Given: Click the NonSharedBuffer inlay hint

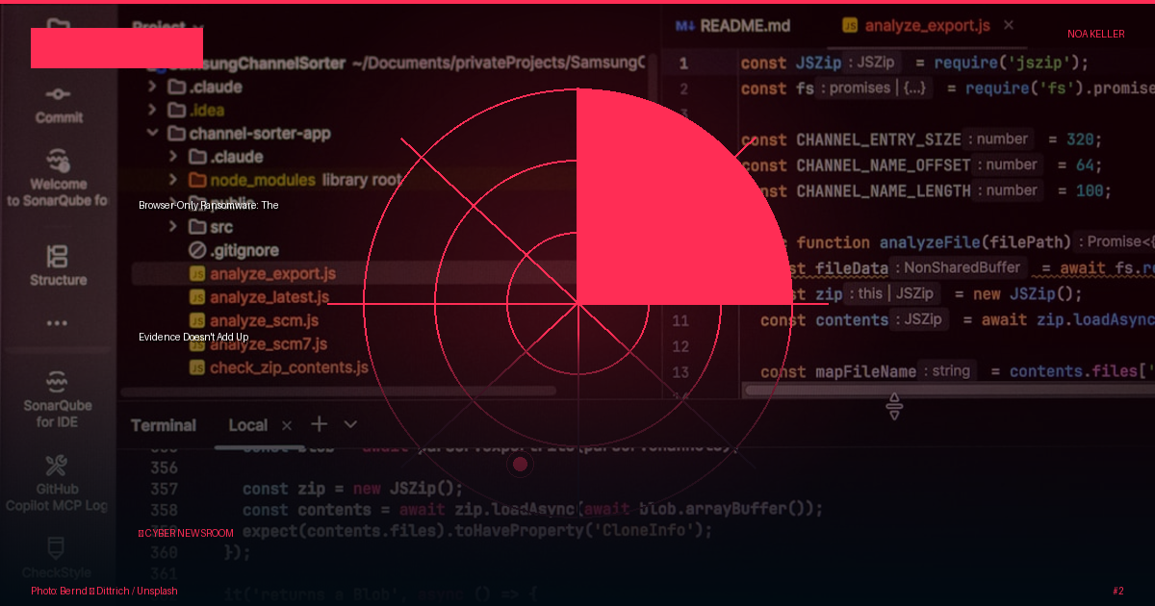Looking at the screenshot, I should 959,268.
